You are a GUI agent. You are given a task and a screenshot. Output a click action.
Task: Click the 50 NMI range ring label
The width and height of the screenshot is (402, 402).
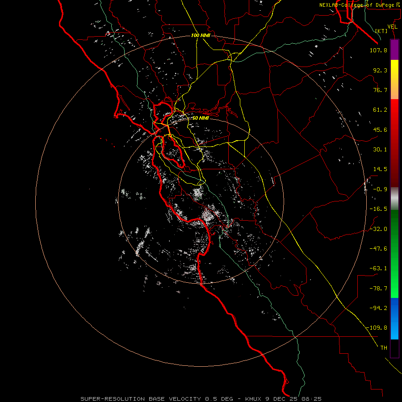tap(201, 118)
